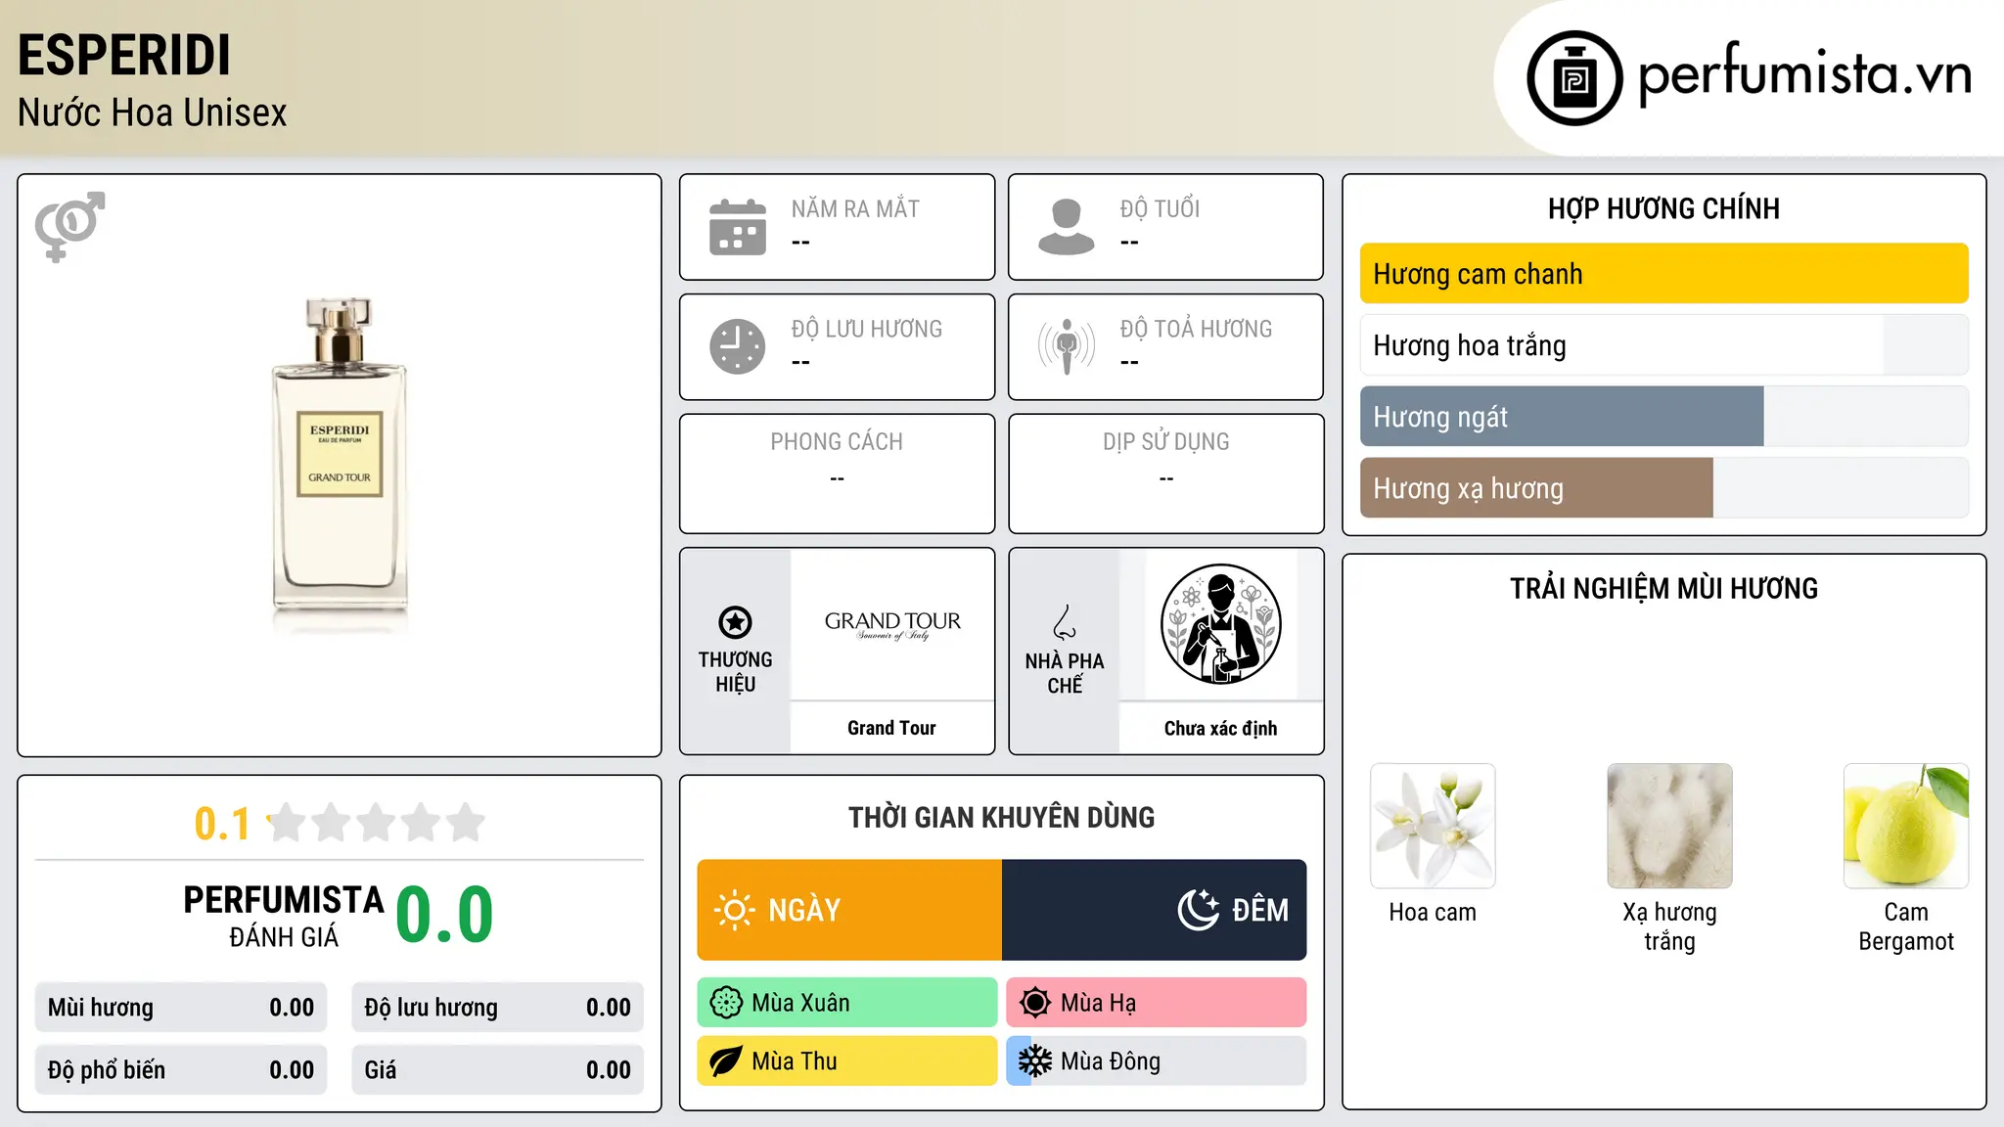Click the moon icon next to Đêm
This screenshot has height=1127, width=2004.
click(x=1199, y=910)
